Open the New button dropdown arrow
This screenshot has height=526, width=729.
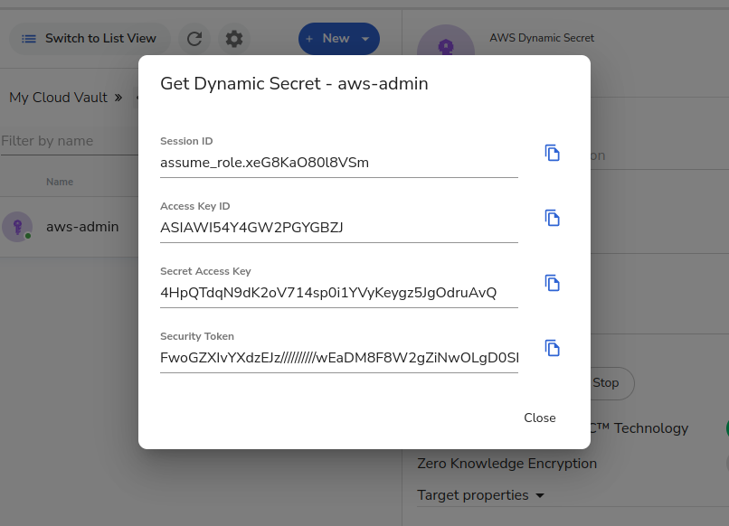(365, 39)
